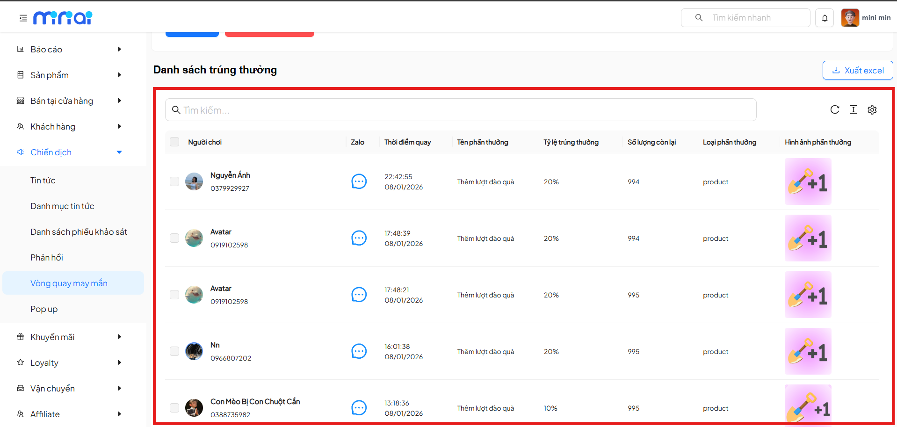Click the Xuất excel button
This screenshot has height=427, width=897.
(857, 71)
